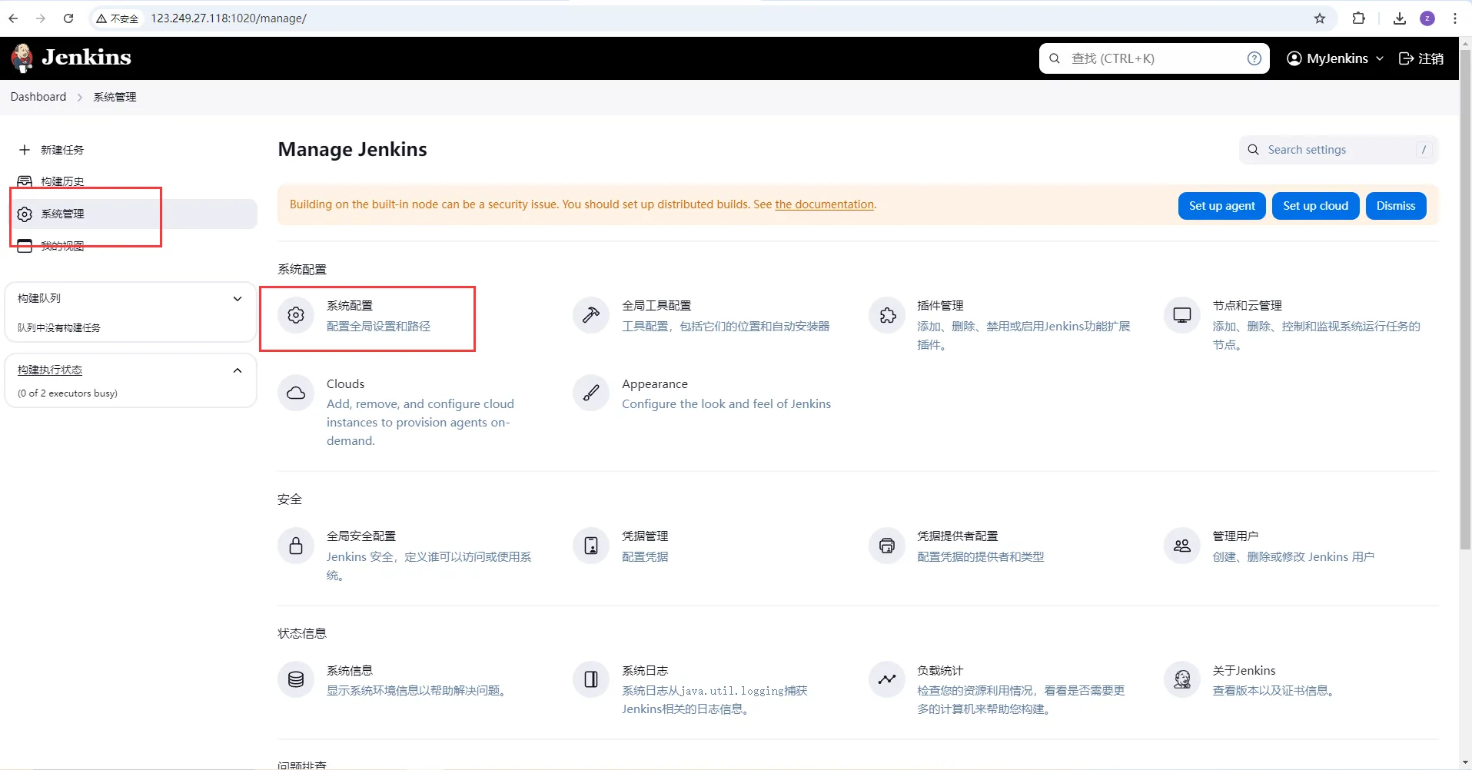1472x770 pixels.
Task: Click the Search settings input field
Action: click(x=1338, y=150)
